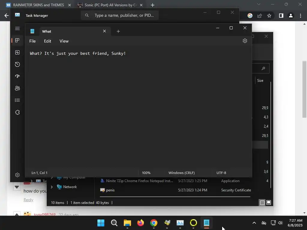Select Network in File Explorer navigation
The height and width of the screenshot is (230, 307).
point(67,187)
